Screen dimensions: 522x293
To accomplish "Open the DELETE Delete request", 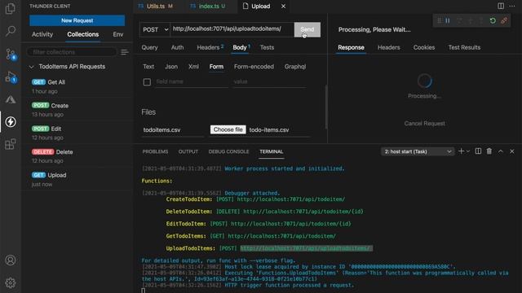I will tap(77, 156).
